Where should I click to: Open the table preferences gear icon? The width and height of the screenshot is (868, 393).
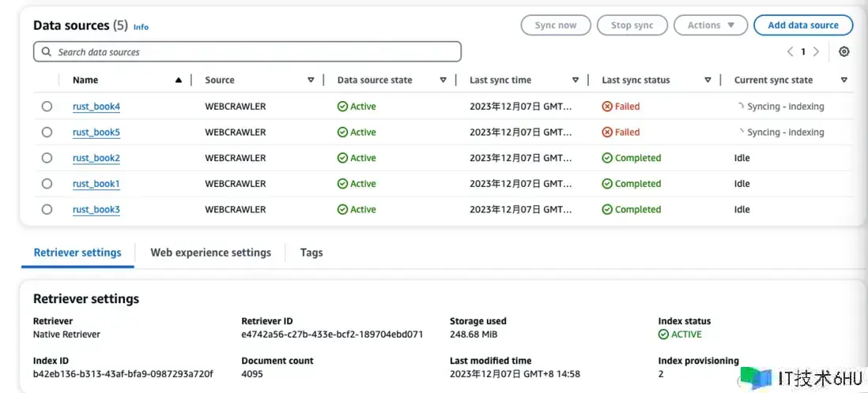point(843,52)
